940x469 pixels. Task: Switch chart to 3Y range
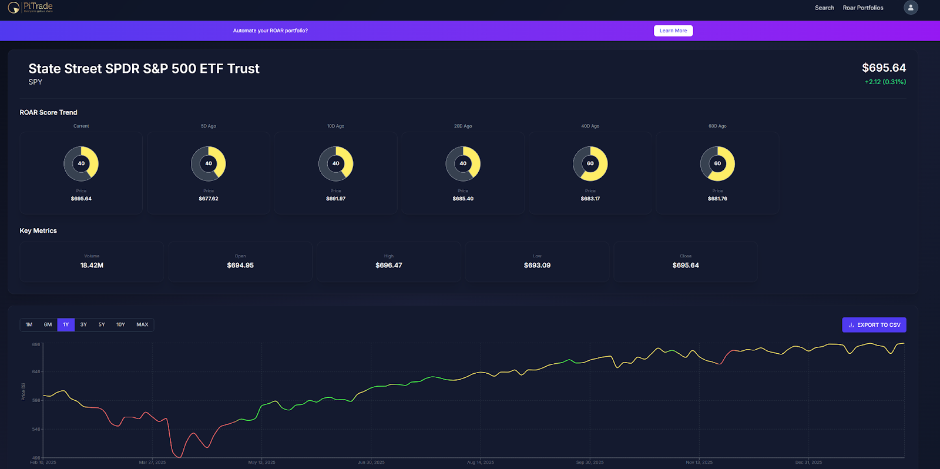point(83,324)
